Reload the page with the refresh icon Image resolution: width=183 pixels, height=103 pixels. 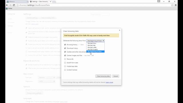(14, 5)
